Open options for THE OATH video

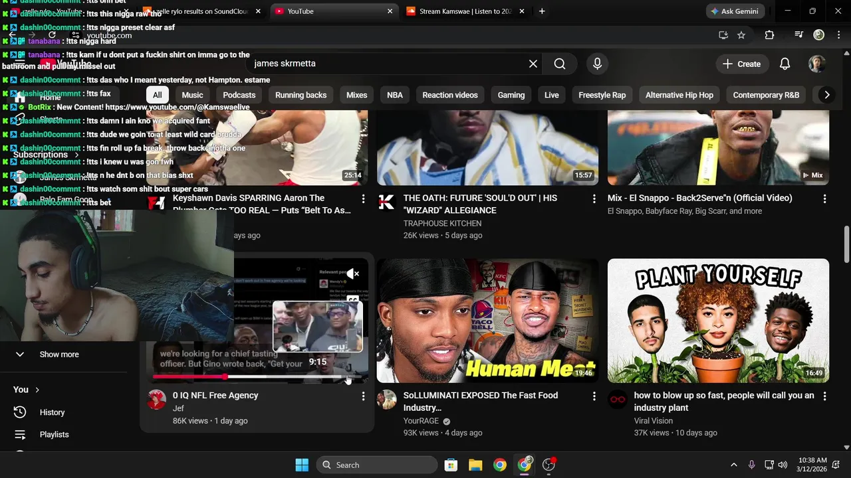point(594,199)
